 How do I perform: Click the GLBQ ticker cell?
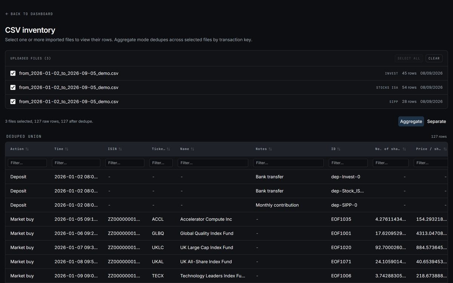(158, 234)
